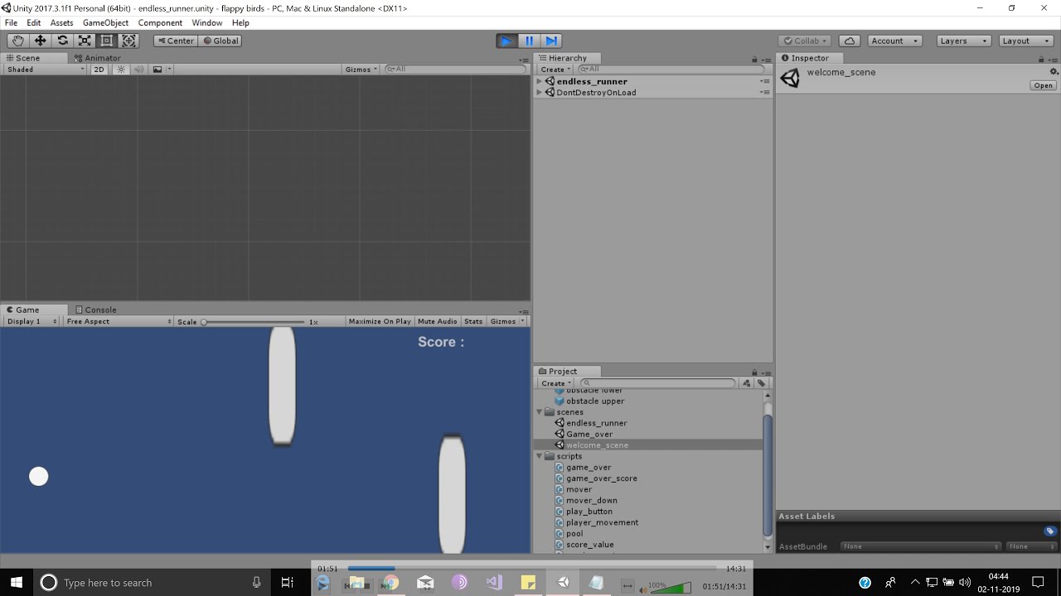Select the Move tool

tap(40, 41)
